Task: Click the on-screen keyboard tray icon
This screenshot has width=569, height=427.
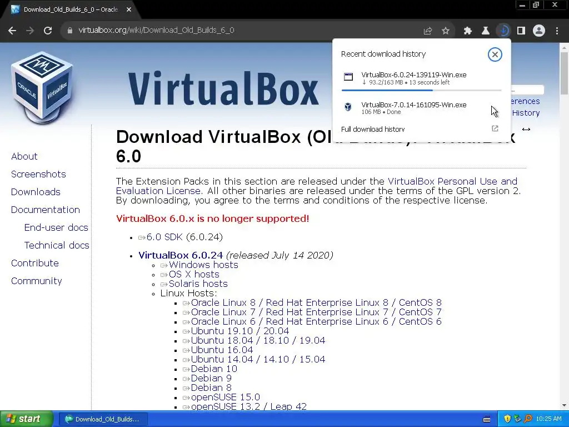Action: click(487, 419)
